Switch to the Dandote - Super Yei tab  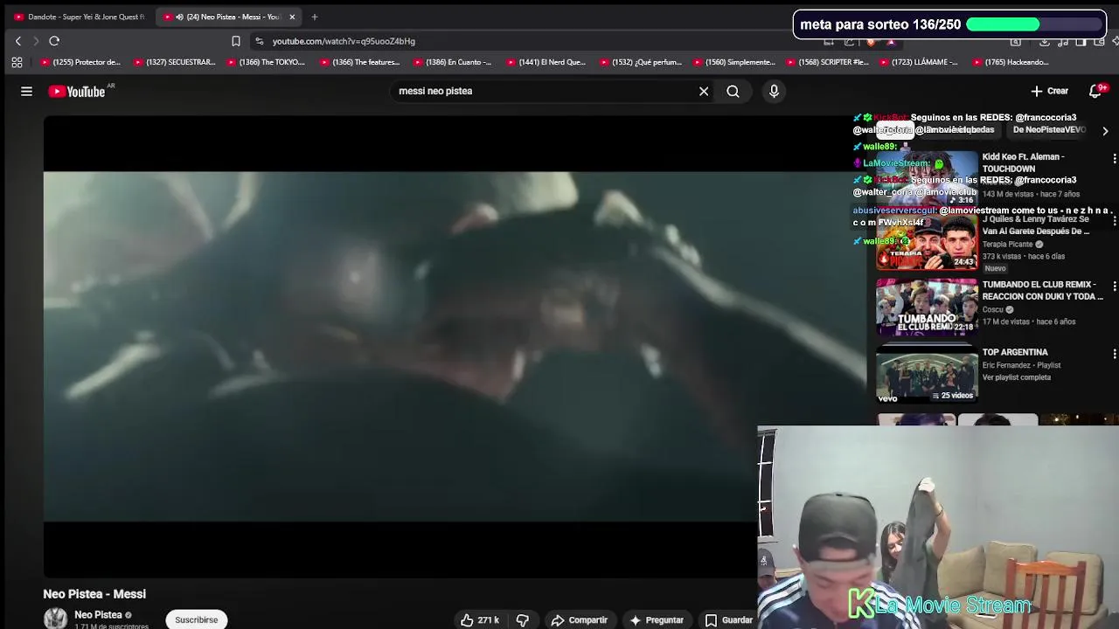coord(79,17)
